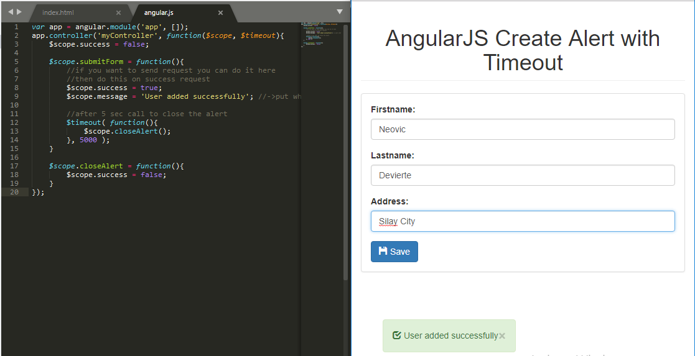This screenshot has width=695, height=356.
Task: Go to previous tab with left arrow
Action: (x=11, y=12)
